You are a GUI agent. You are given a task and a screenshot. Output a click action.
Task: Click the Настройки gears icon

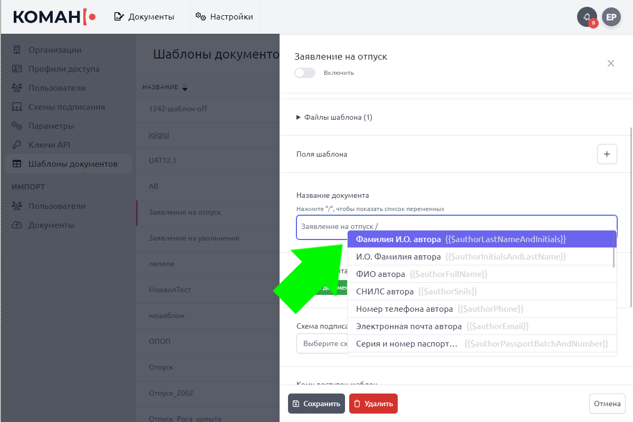click(200, 17)
